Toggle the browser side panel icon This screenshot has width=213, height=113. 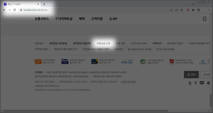[x=198, y=10]
